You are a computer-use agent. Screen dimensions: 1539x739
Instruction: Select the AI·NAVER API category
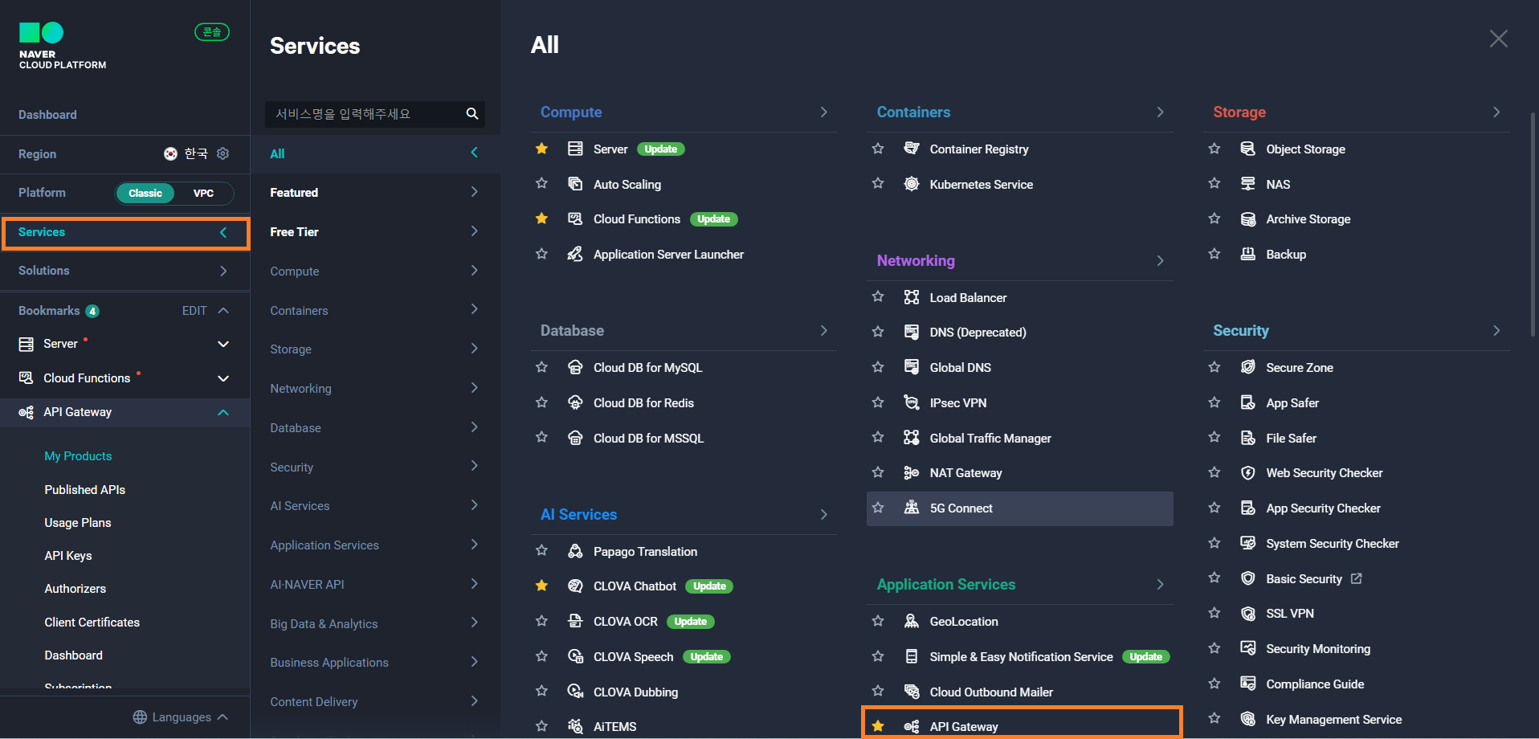375,584
